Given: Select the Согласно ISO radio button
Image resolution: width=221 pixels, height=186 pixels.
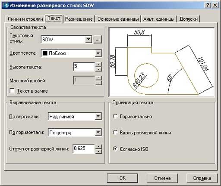Looking at the screenshot, I should [x=115, y=149].
